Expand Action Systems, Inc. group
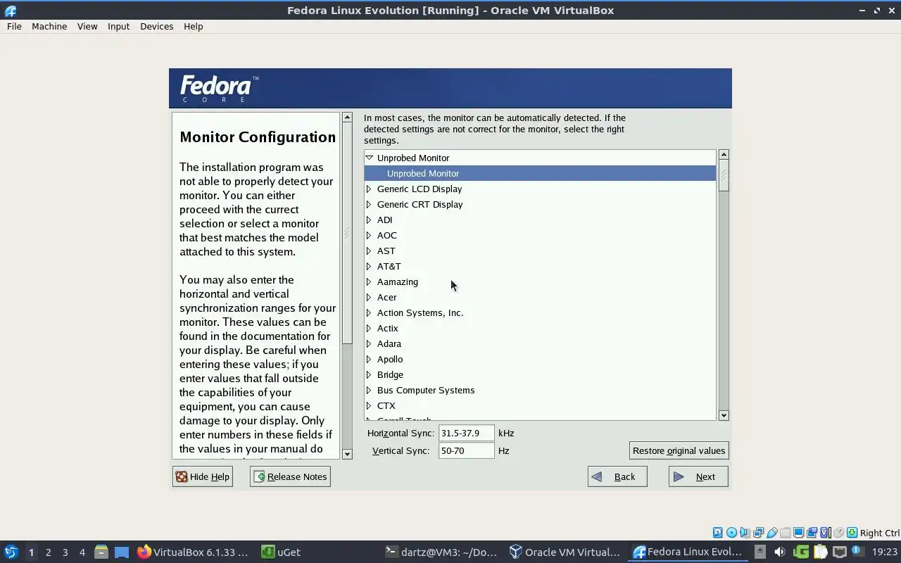The height and width of the screenshot is (563, 901). click(x=369, y=312)
